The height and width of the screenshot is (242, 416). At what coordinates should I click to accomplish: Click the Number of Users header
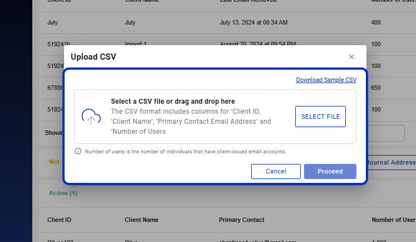(394, 220)
